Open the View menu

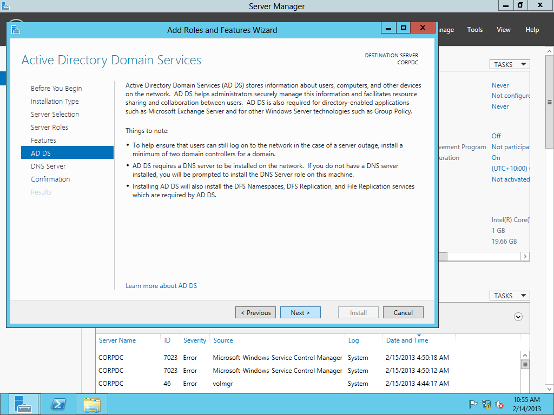point(503,30)
